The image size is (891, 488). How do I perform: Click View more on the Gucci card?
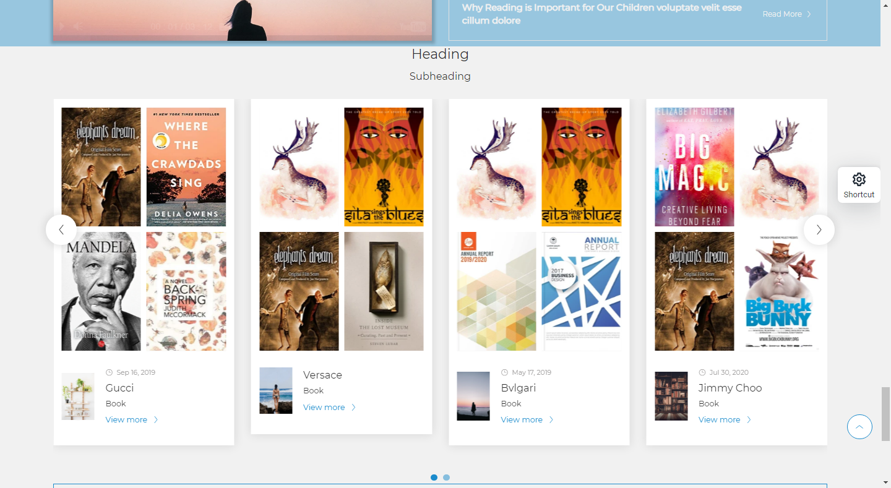126,420
